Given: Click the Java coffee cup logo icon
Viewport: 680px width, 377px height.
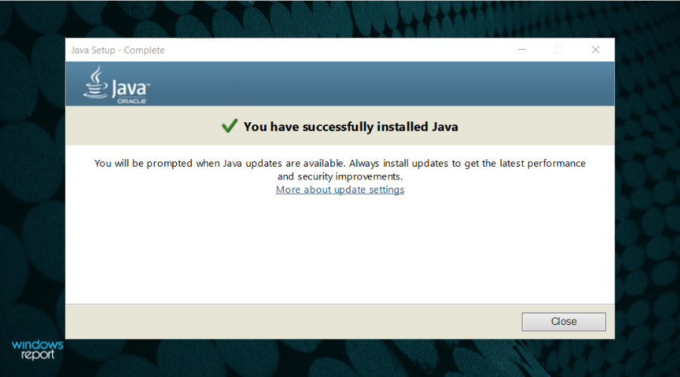Looking at the screenshot, I should pyautogui.click(x=95, y=81).
